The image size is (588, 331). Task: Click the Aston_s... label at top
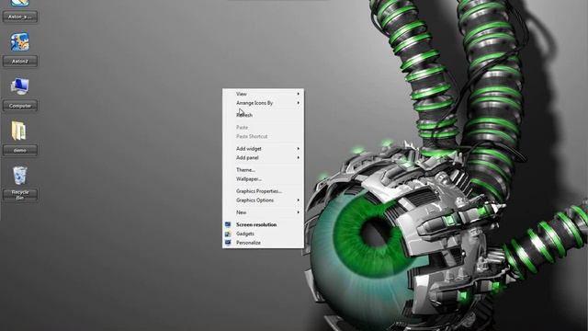click(20, 17)
